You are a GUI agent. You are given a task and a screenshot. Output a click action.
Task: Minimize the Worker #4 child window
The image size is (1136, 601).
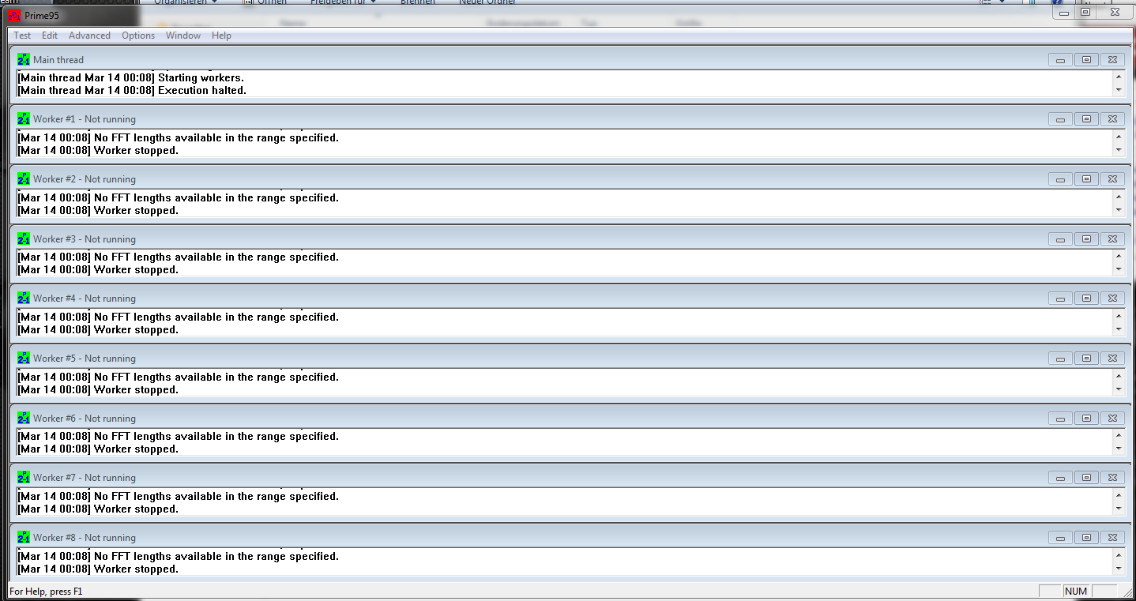click(1060, 299)
